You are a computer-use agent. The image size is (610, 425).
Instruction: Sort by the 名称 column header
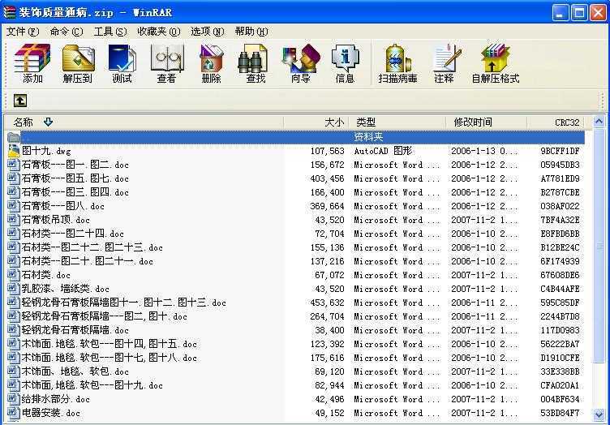pos(144,122)
